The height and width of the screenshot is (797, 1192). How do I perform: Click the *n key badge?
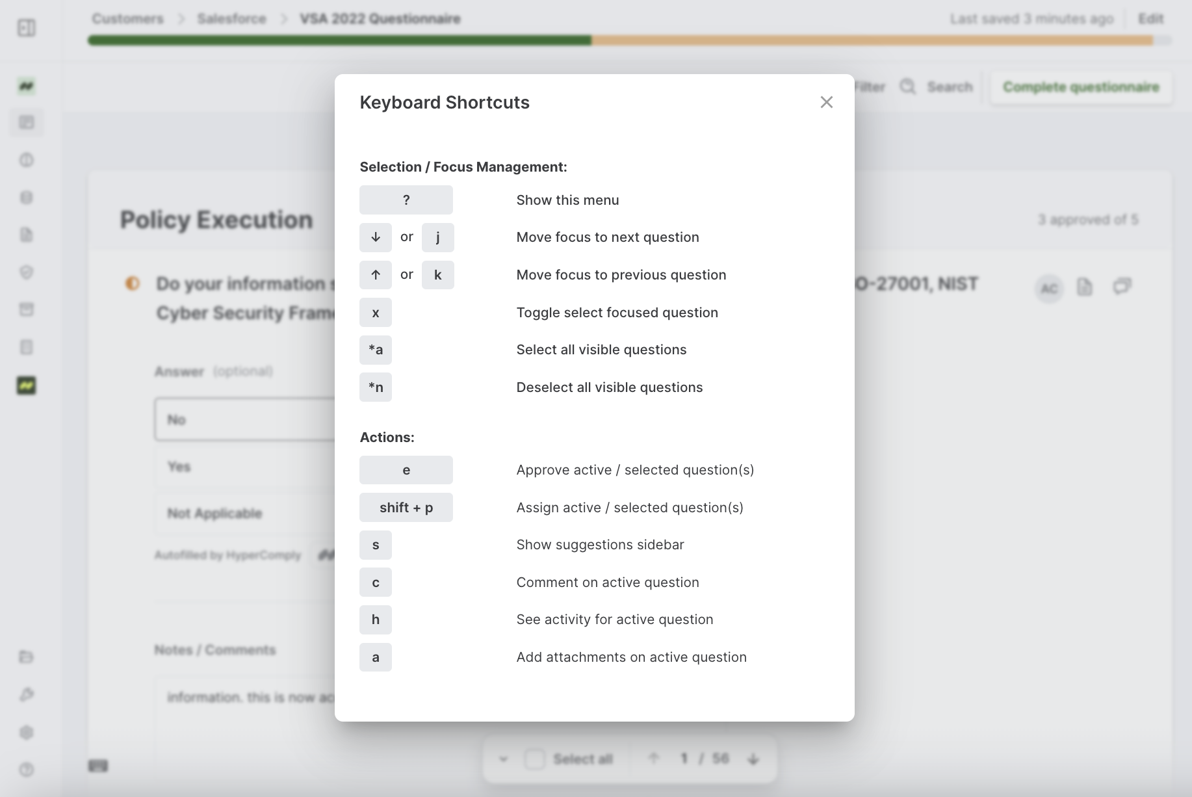click(x=376, y=387)
